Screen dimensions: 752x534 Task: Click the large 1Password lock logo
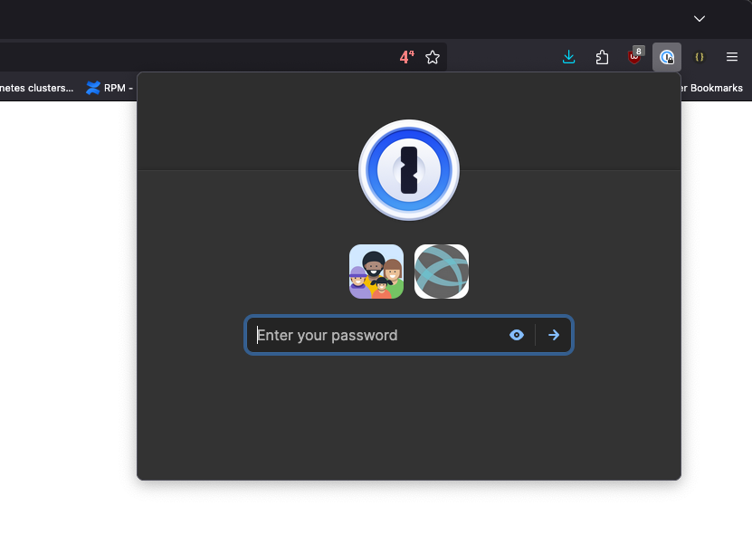point(409,170)
